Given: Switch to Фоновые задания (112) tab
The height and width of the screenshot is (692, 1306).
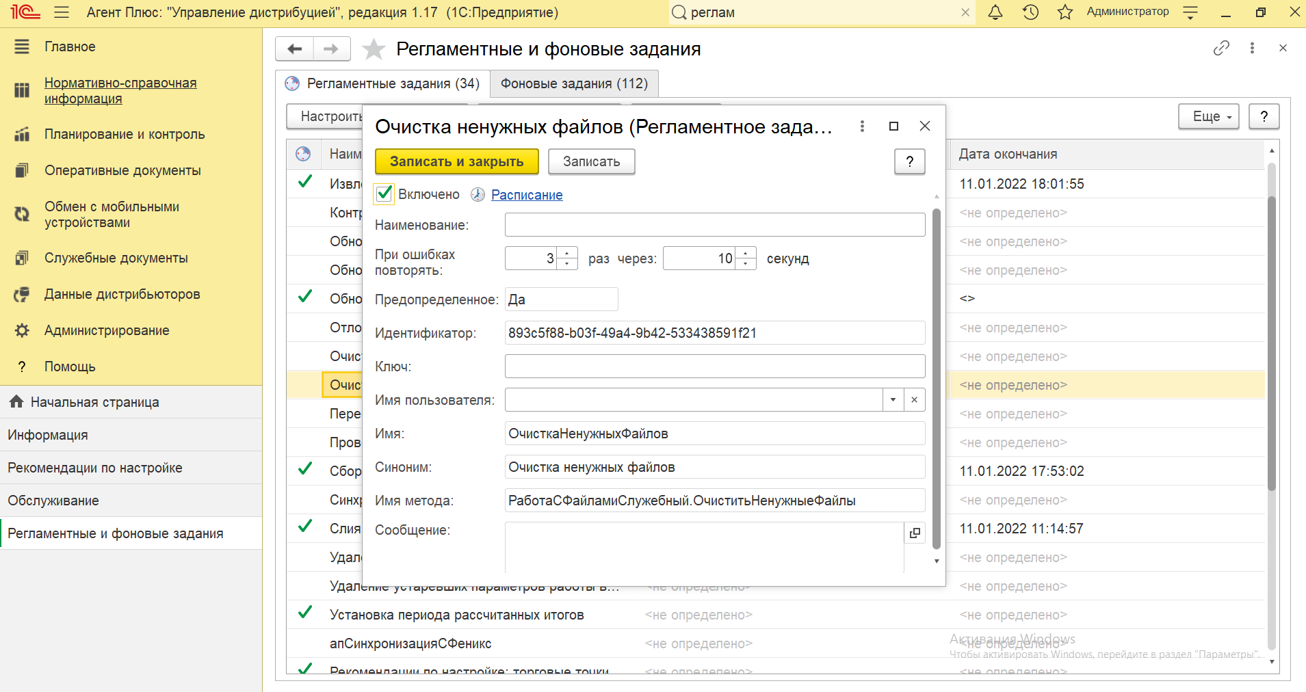Looking at the screenshot, I should point(574,83).
